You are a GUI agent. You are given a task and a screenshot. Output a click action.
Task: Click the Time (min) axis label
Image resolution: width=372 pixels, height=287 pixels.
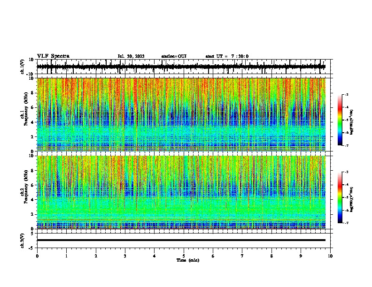pyautogui.click(x=188, y=260)
